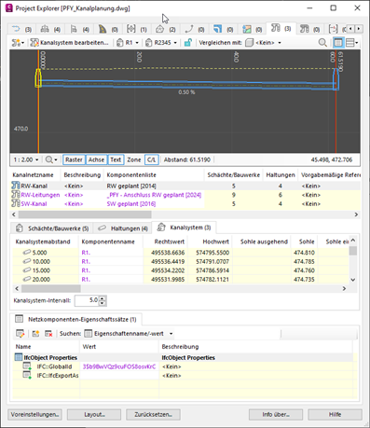The height and width of the screenshot is (428, 370).
Task: Select the RW-Leitungen network row
Action: pos(185,195)
